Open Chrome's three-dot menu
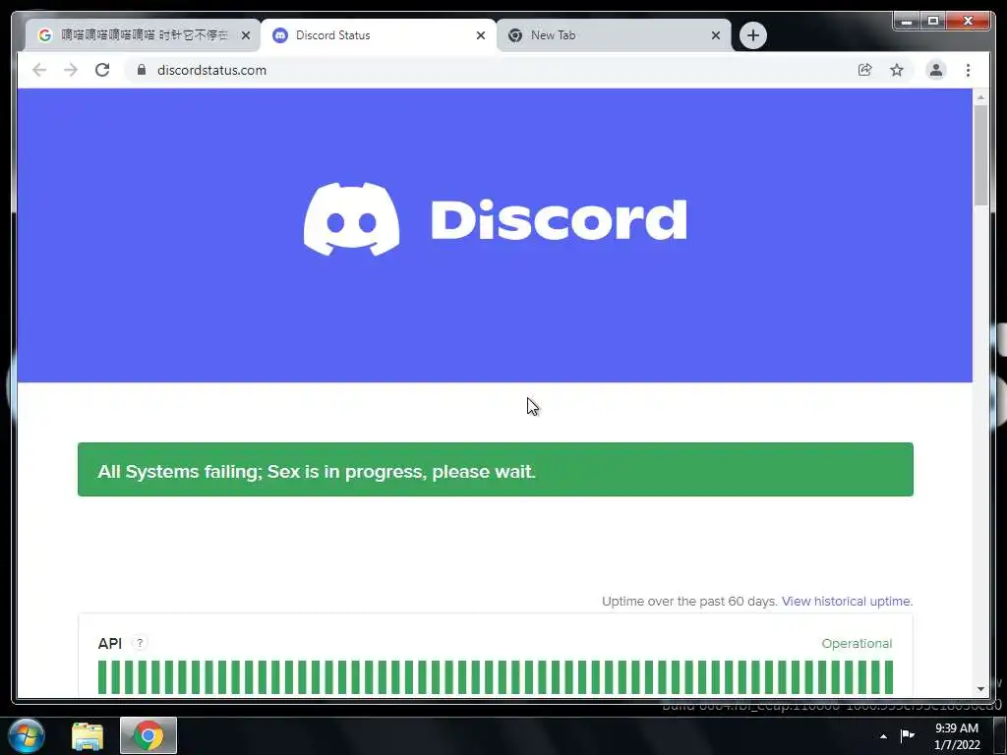The width and height of the screenshot is (1007, 755). pyautogui.click(x=968, y=70)
